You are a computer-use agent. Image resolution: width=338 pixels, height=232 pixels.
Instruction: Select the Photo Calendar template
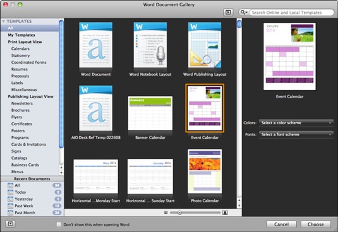(205, 171)
